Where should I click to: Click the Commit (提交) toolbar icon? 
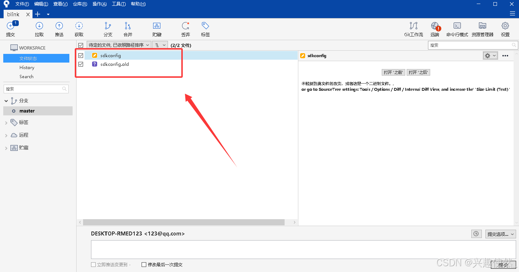coord(10,26)
